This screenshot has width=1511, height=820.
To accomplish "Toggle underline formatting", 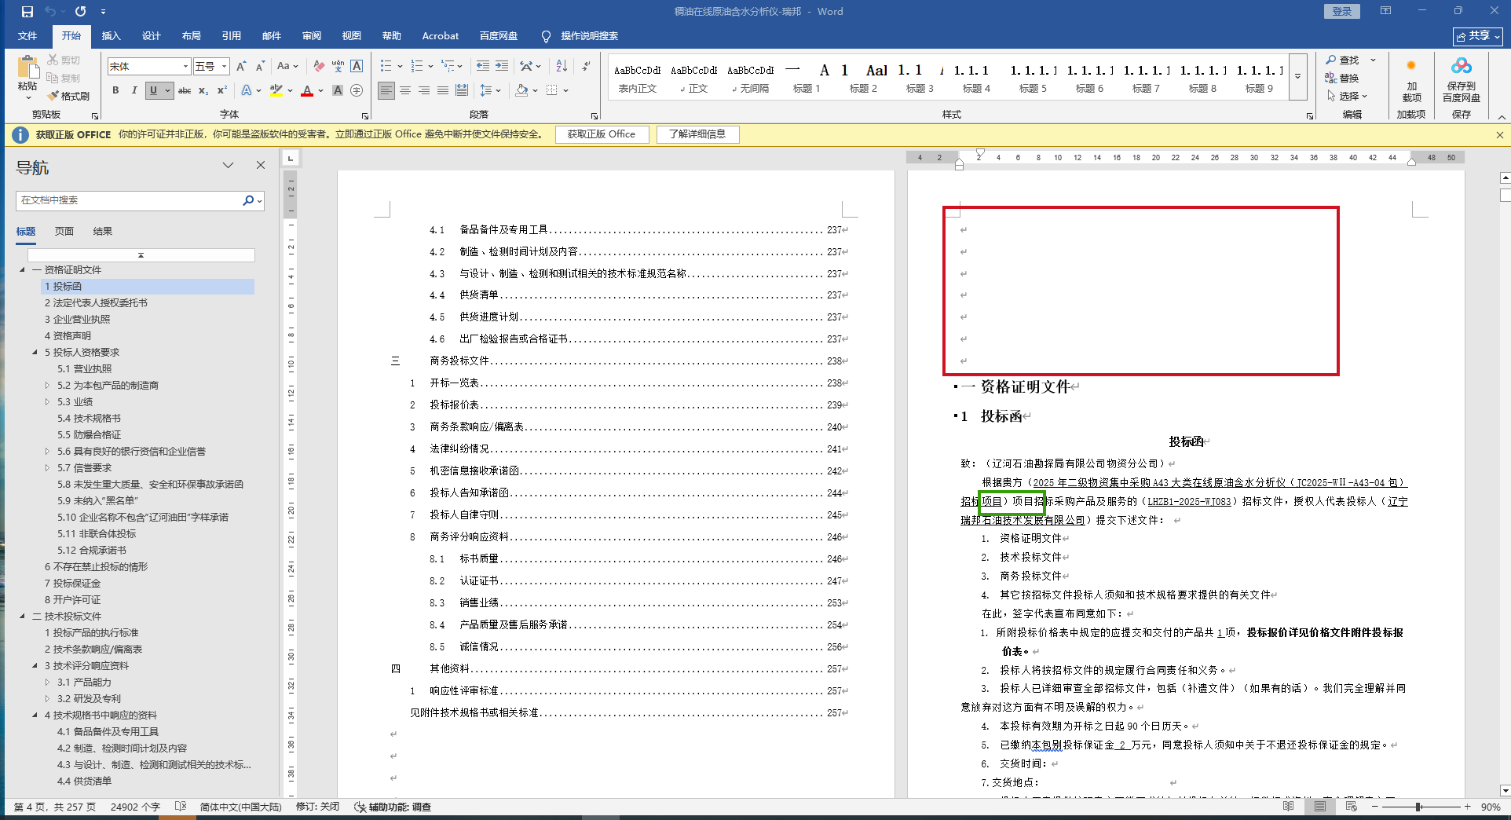I will pyautogui.click(x=153, y=90).
